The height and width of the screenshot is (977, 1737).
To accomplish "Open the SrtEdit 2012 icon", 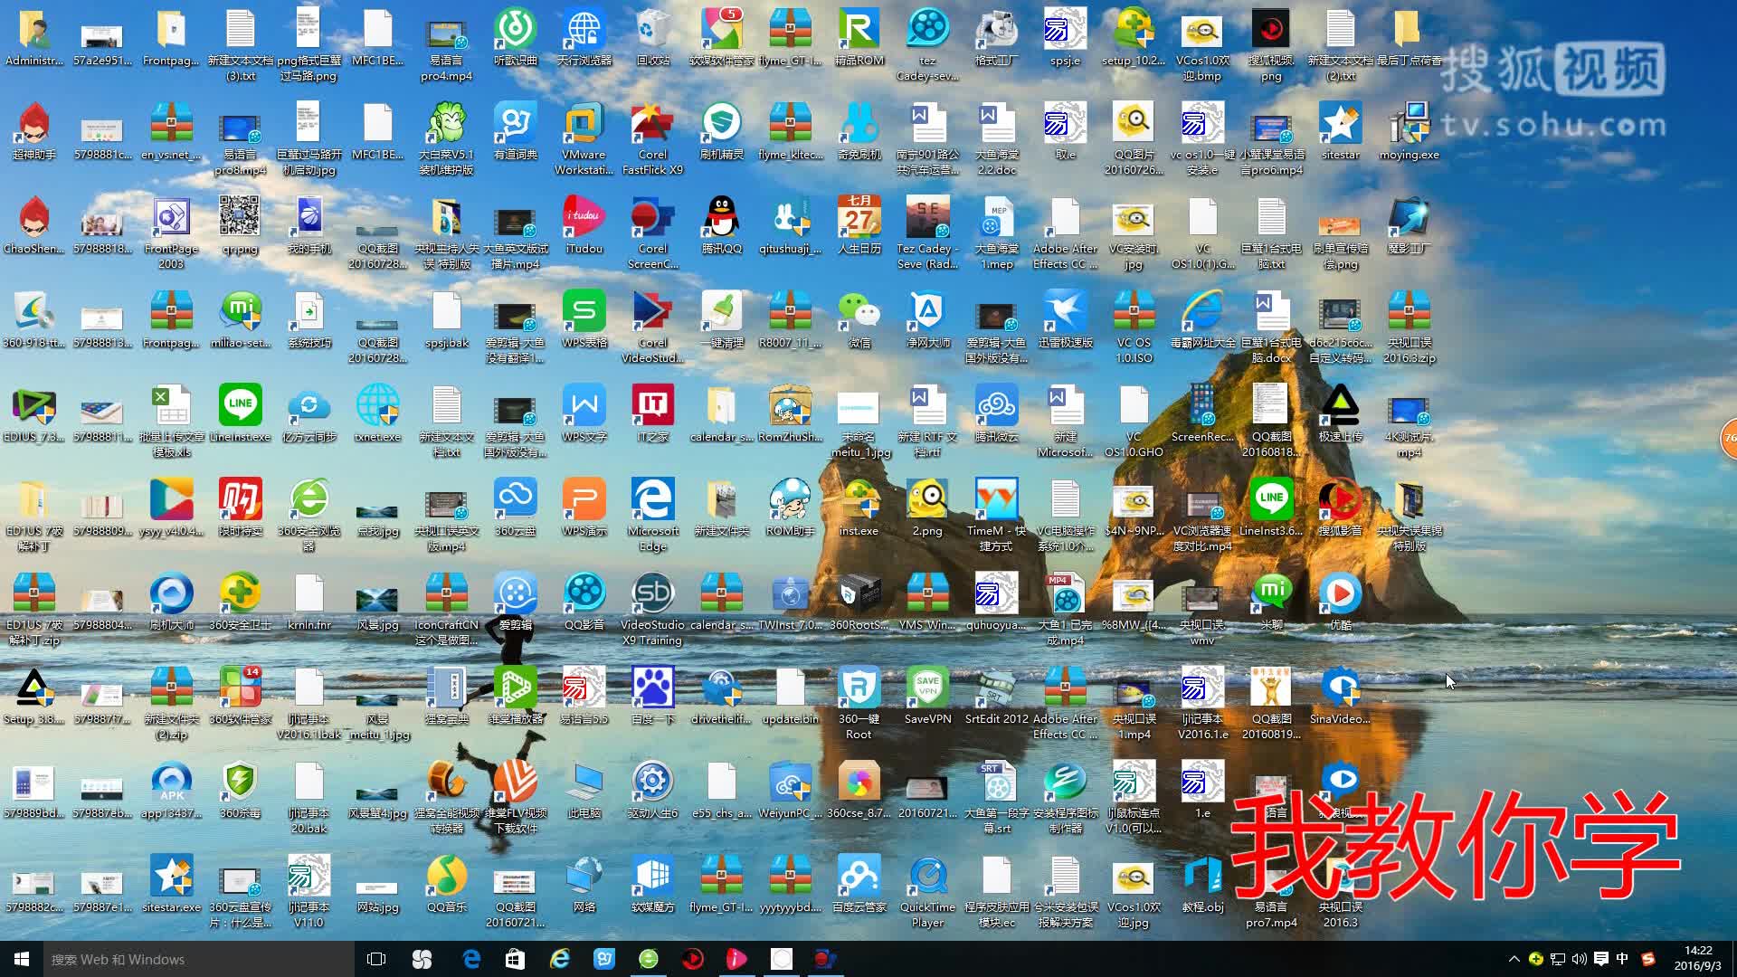I will tap(996, 696).
